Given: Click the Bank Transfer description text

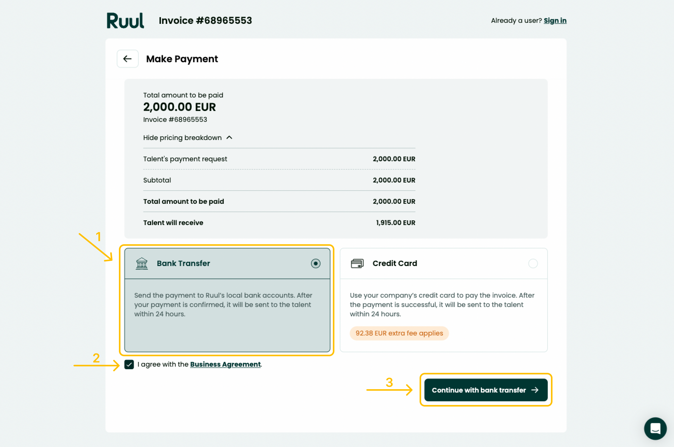Looking at the screenshot, I should (223, 304).
